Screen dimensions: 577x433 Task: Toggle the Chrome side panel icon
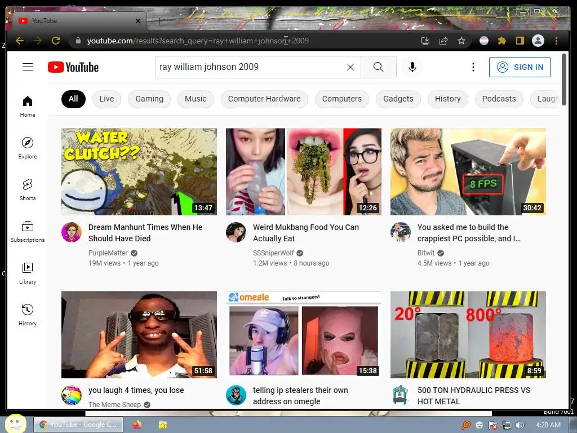click(x=520, y=41)
